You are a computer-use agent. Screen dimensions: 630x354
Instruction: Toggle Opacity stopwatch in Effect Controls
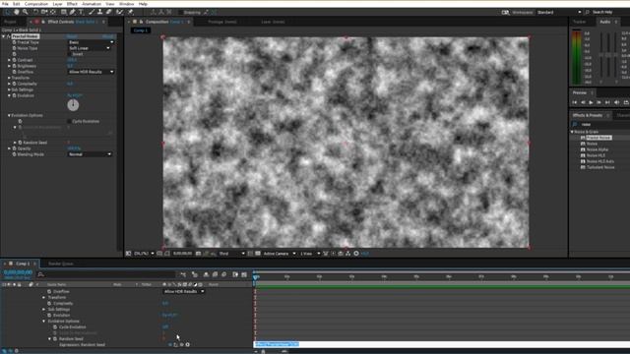pyautogui.click(x=14, y=148)
